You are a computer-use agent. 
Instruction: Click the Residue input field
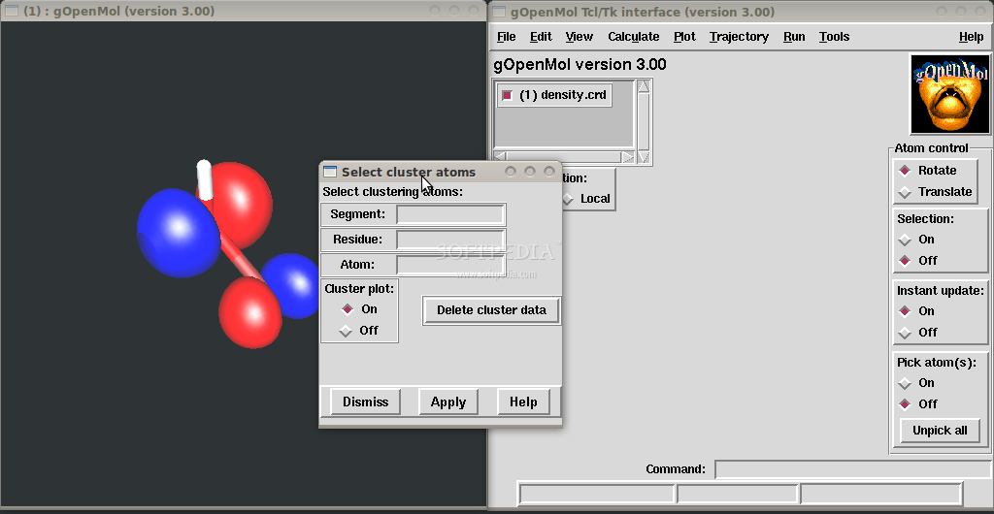click(450, 240)
